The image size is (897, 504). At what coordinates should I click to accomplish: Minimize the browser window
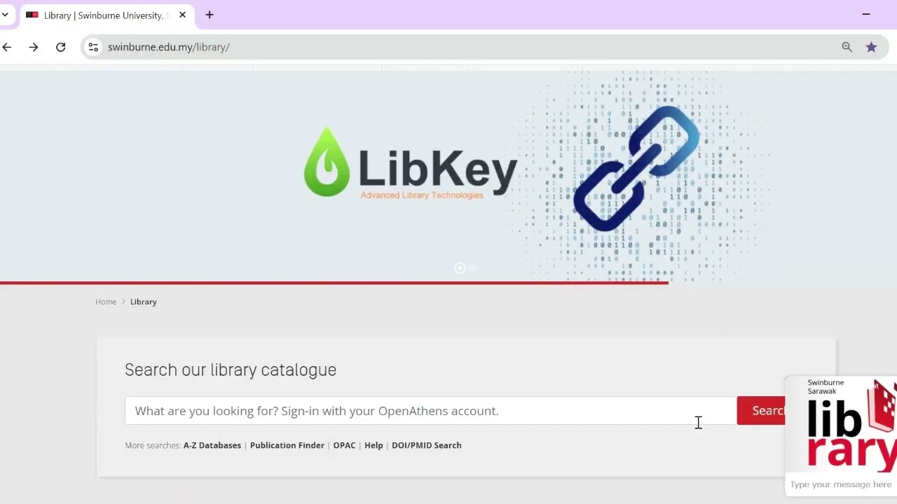[866, 14]
